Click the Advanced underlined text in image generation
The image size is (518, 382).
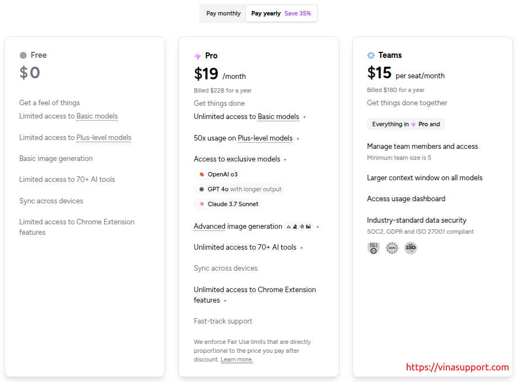click(210, 227)
